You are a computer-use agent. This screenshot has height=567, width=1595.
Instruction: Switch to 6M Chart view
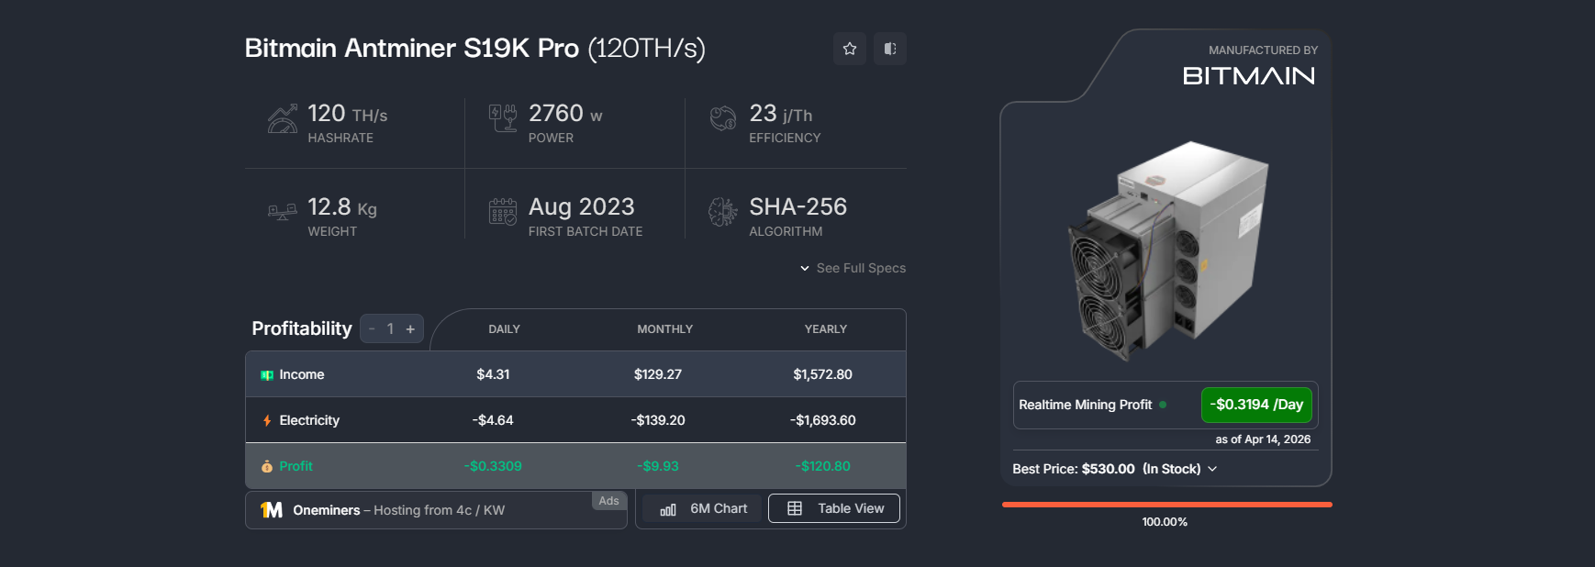[x=704, y=508]
